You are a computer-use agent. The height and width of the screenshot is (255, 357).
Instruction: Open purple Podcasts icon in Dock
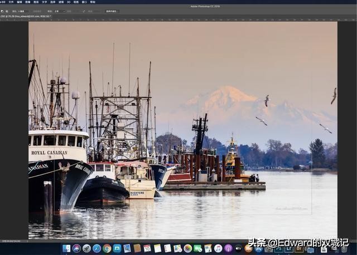click(228, 248)
